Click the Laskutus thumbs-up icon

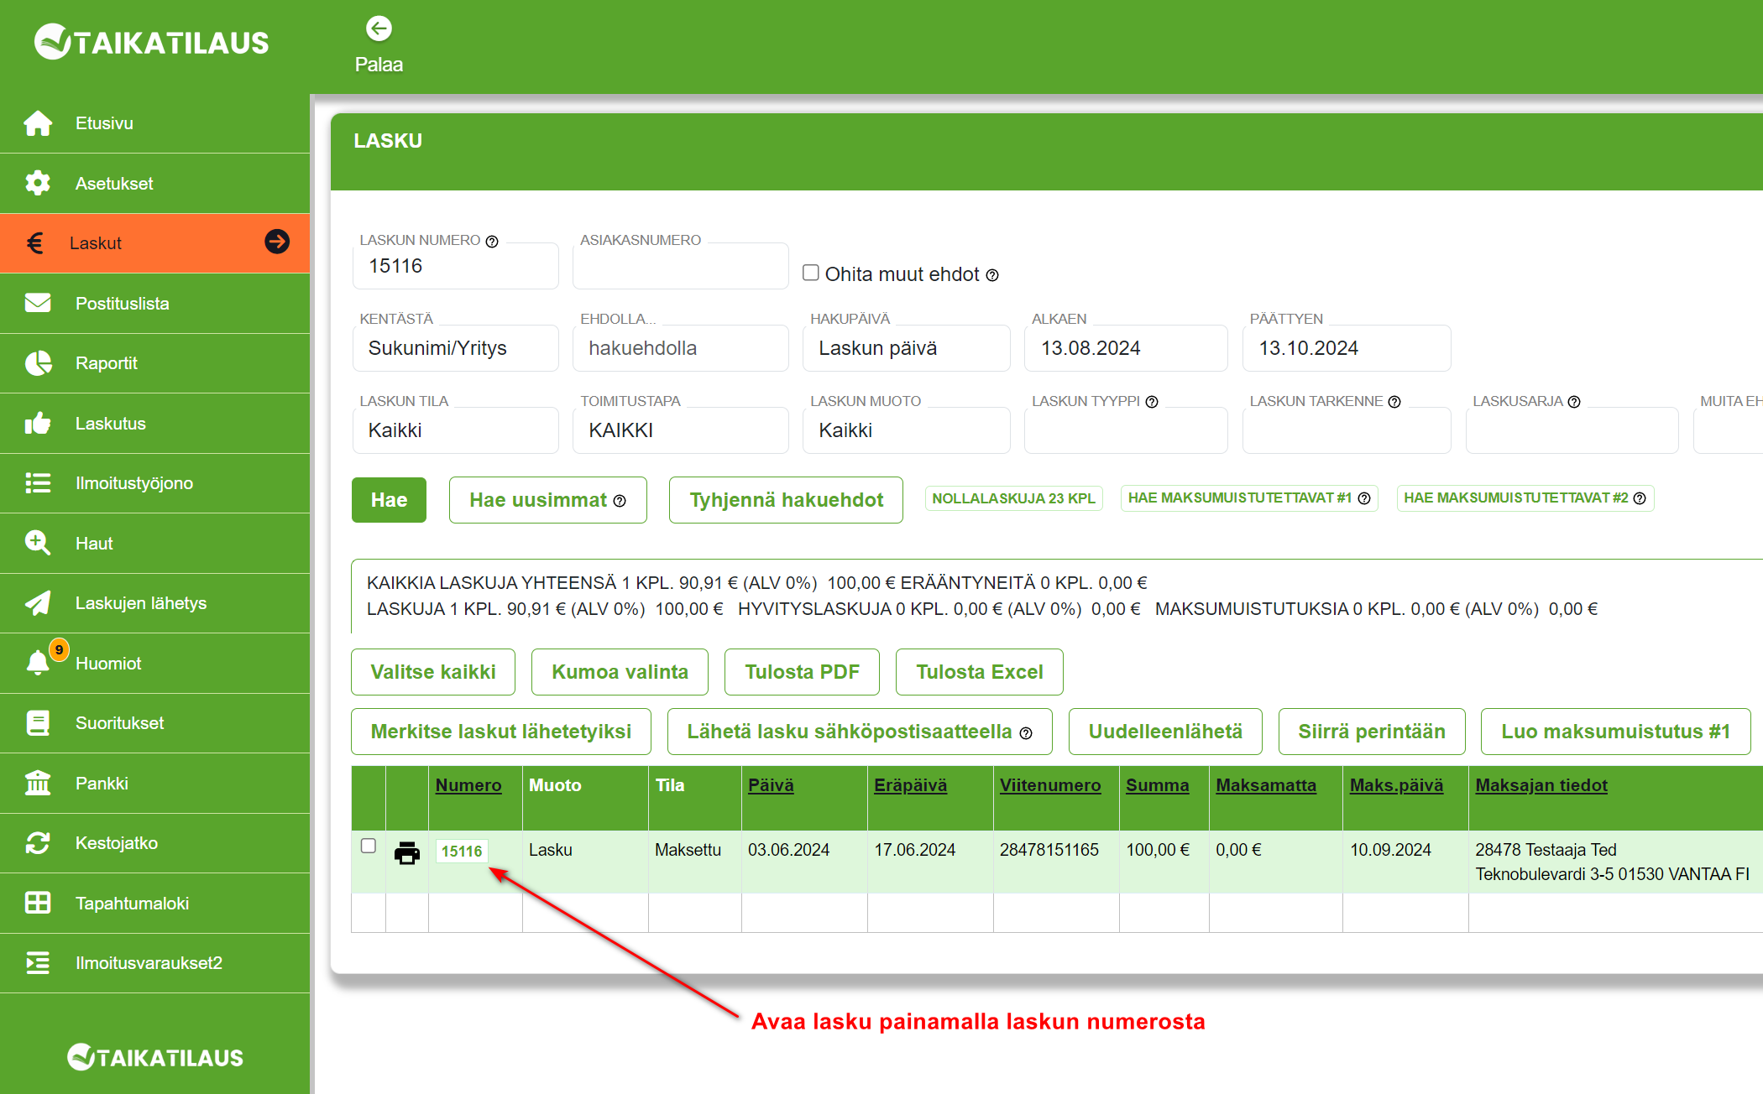pos(38,423)
